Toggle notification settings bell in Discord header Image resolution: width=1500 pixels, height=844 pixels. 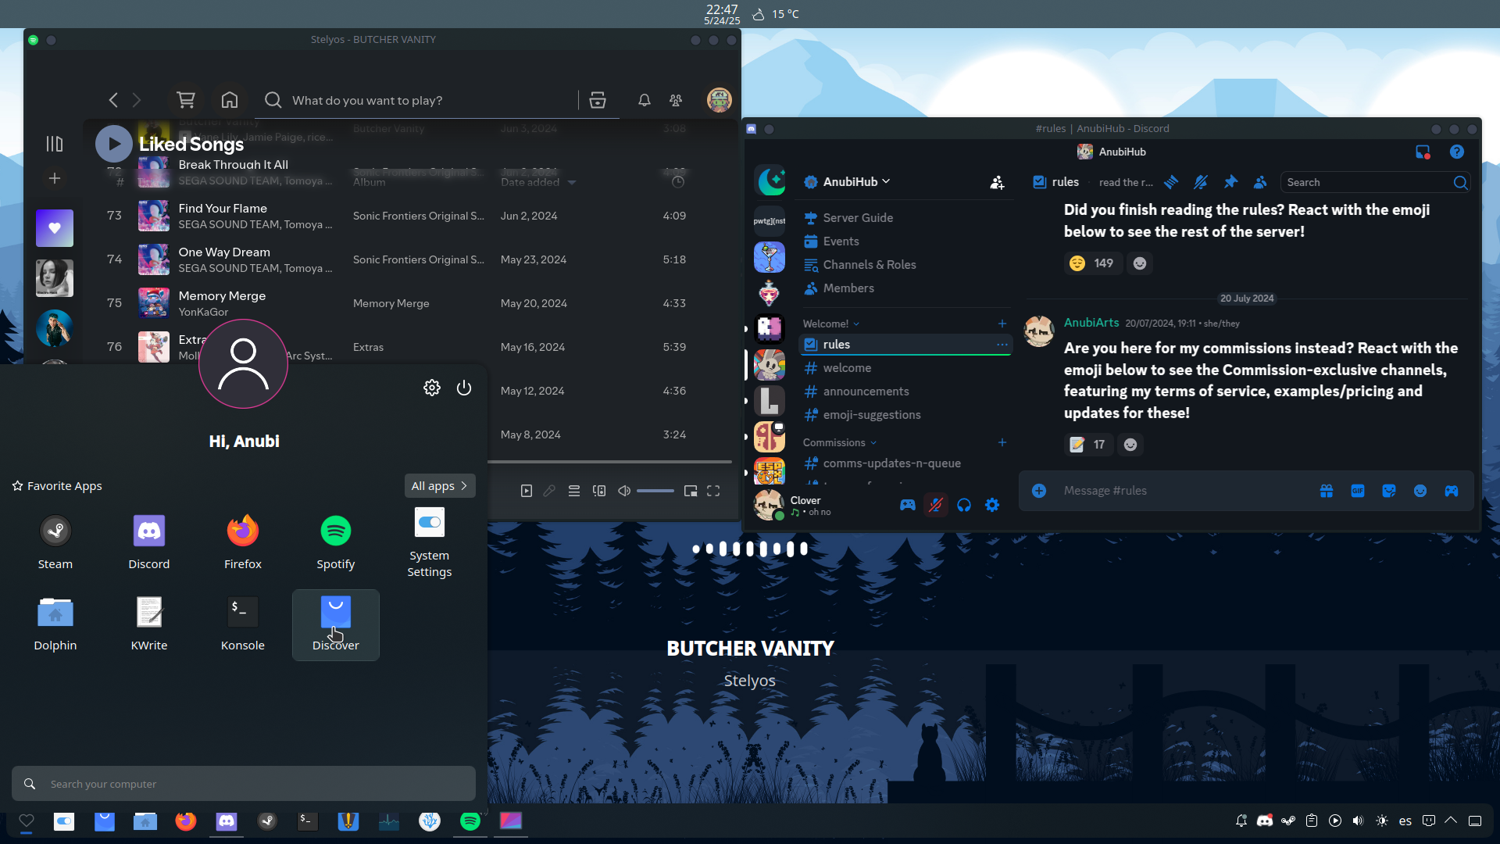(1201, 182)
